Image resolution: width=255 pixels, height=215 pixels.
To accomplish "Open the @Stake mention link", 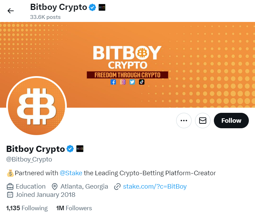I will 71,173.
